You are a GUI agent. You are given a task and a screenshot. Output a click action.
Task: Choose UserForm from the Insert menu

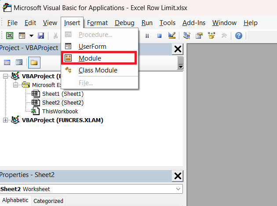click(99, 47)
